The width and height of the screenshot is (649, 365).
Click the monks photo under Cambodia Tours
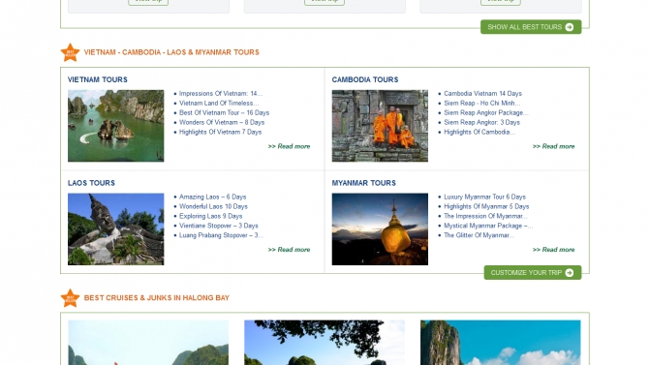[380, 126]
